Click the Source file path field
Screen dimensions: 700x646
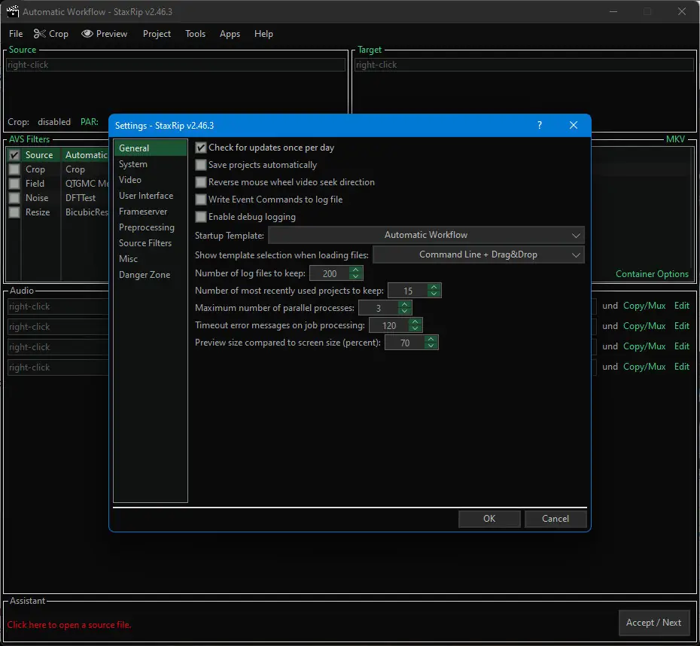[x=176, y=65]
